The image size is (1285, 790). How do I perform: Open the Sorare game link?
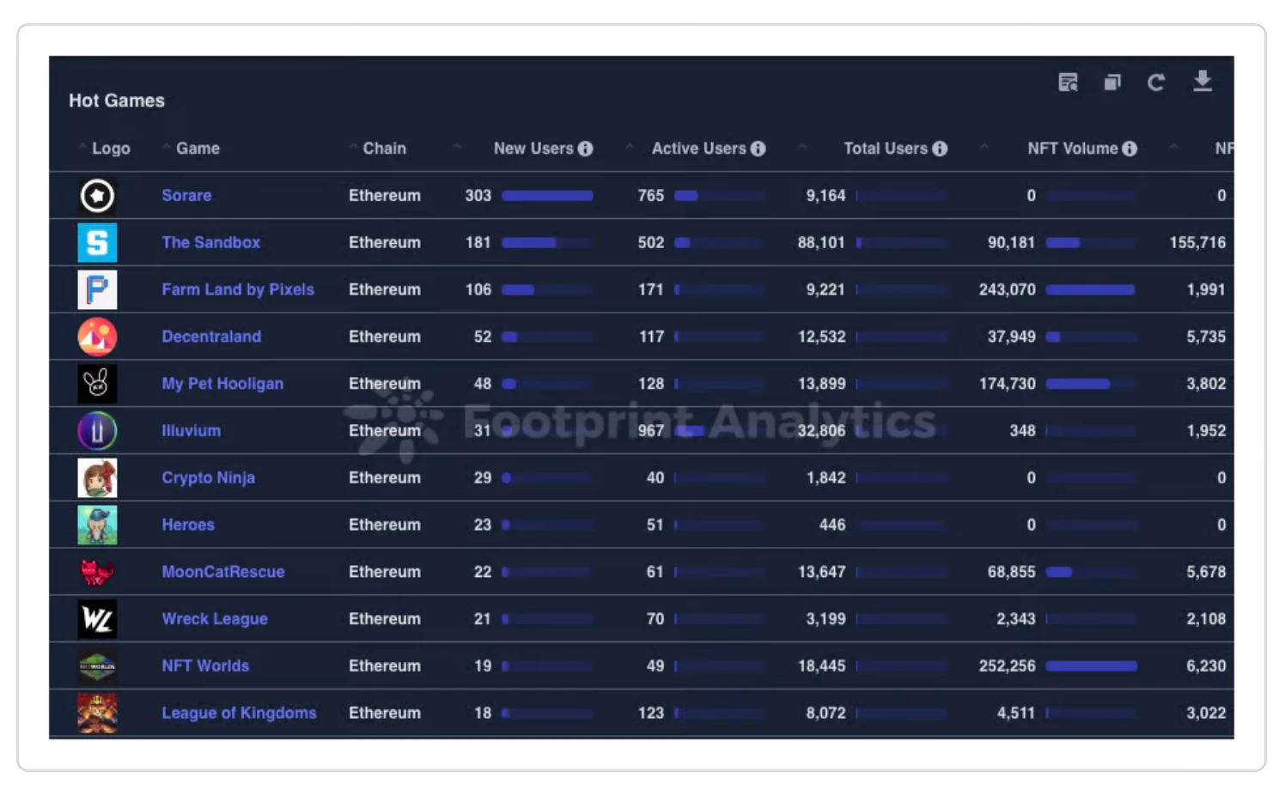[186, 196]
